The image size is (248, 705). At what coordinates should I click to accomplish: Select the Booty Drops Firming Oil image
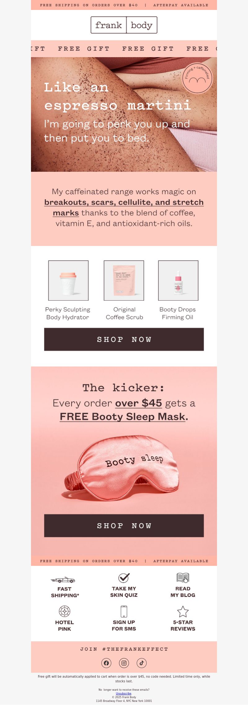point(178,280)
